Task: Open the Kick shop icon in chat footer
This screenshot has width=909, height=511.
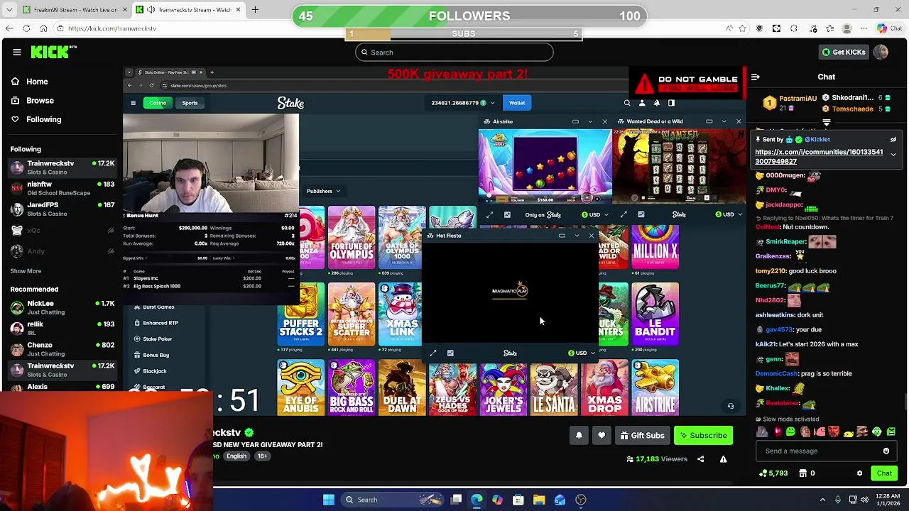Action: 802,473
